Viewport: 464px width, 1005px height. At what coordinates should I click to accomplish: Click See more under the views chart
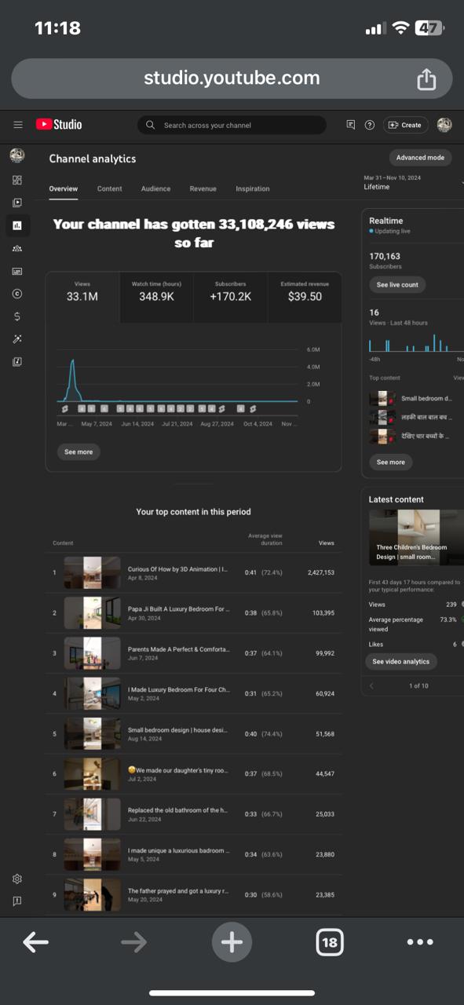click(79, 452)
